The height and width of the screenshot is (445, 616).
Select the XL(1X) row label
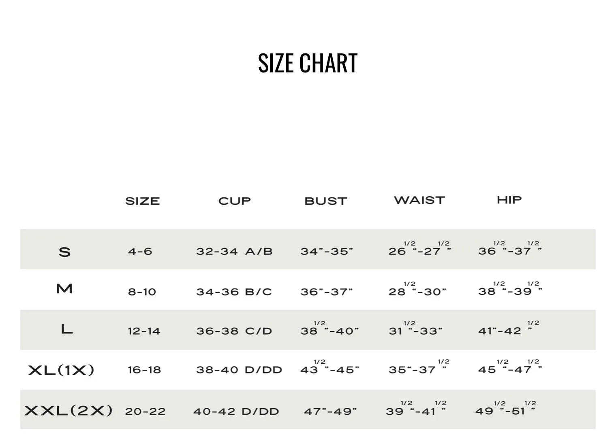tap(61, 370)
